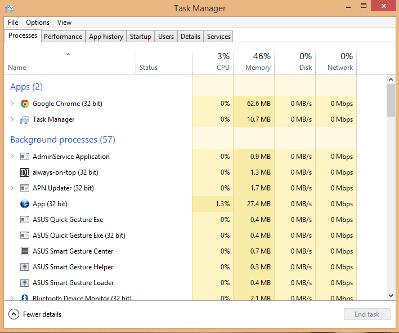Select ASUS Smart Gesture Loader name
399x333 pixels.
[73, 283]
